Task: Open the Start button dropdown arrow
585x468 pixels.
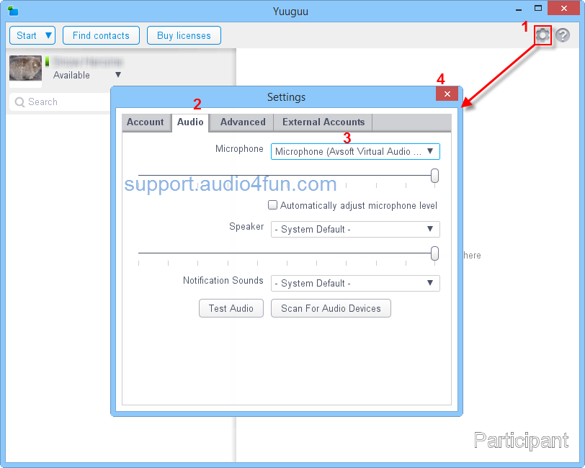Action: (x=48, y=35)
